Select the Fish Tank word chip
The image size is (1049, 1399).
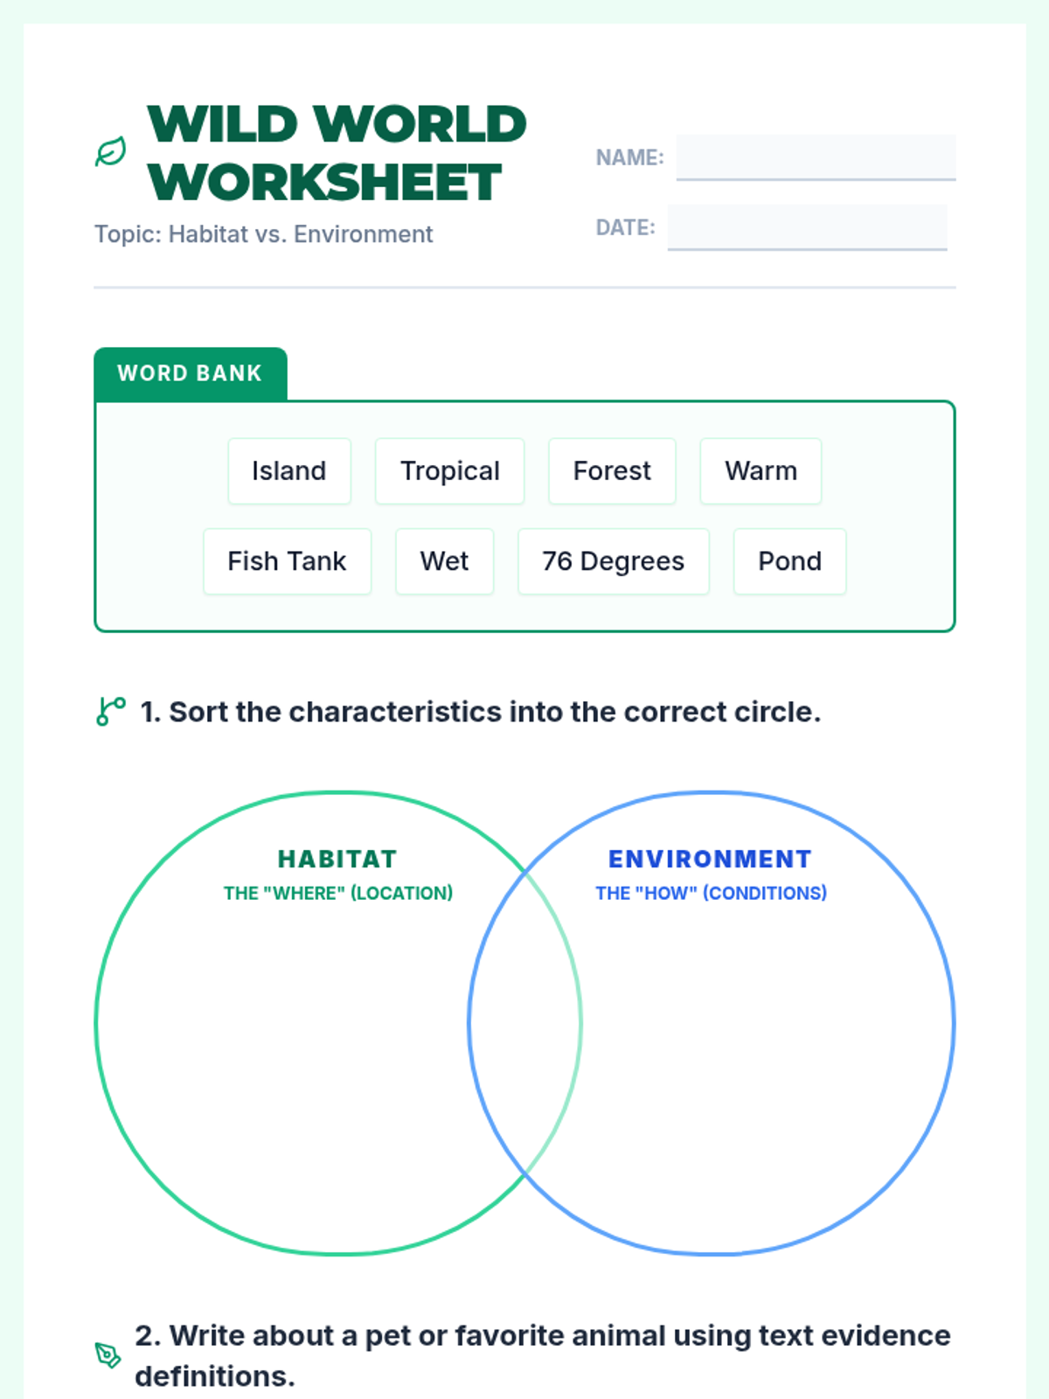(x=287, y=561)
